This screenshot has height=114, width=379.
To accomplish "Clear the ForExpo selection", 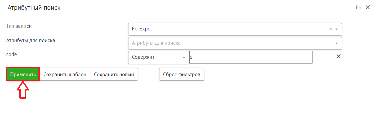I will coord(331,29).
